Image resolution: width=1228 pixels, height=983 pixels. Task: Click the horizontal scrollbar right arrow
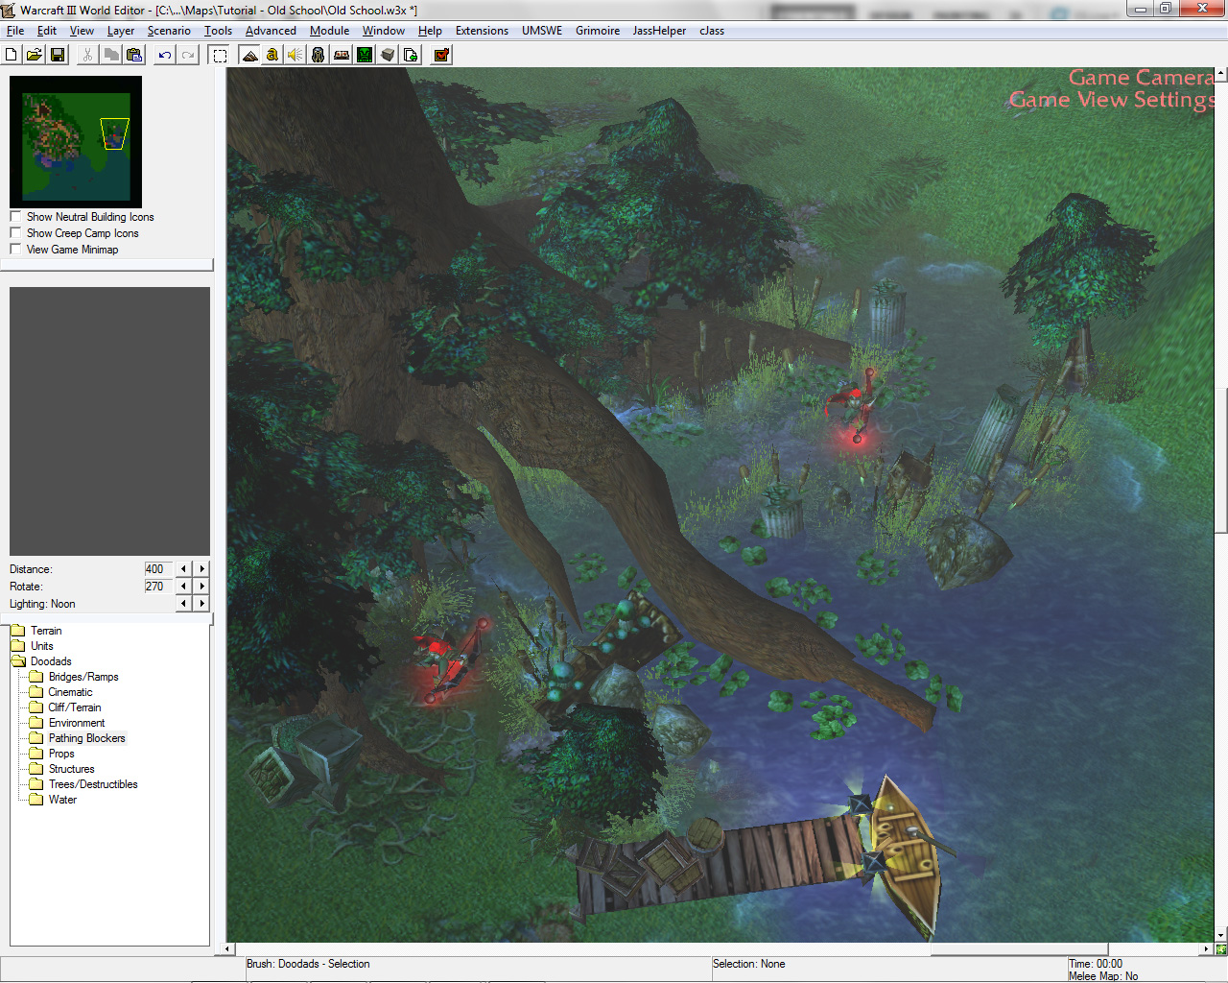[x=1207, y=949]
